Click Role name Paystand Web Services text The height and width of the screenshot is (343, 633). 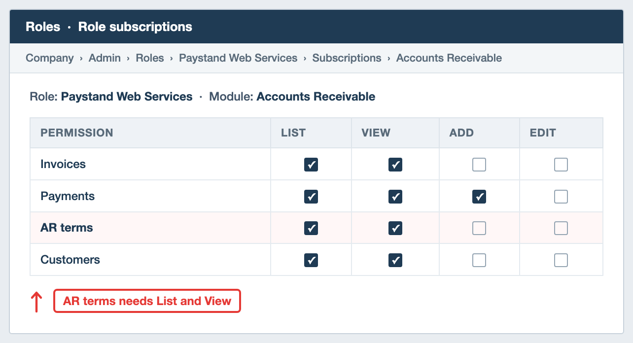(x=127, y=97)
